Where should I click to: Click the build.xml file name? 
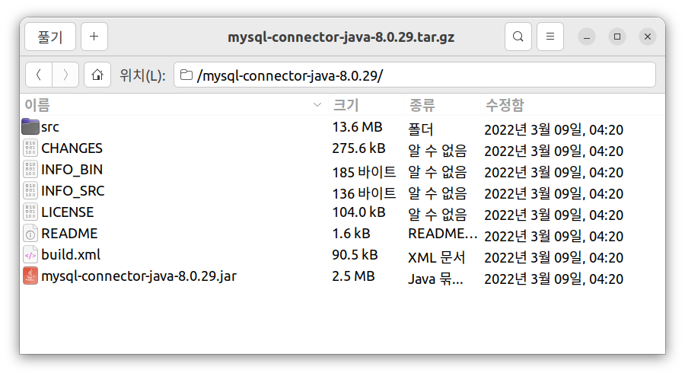pos(72,254)
